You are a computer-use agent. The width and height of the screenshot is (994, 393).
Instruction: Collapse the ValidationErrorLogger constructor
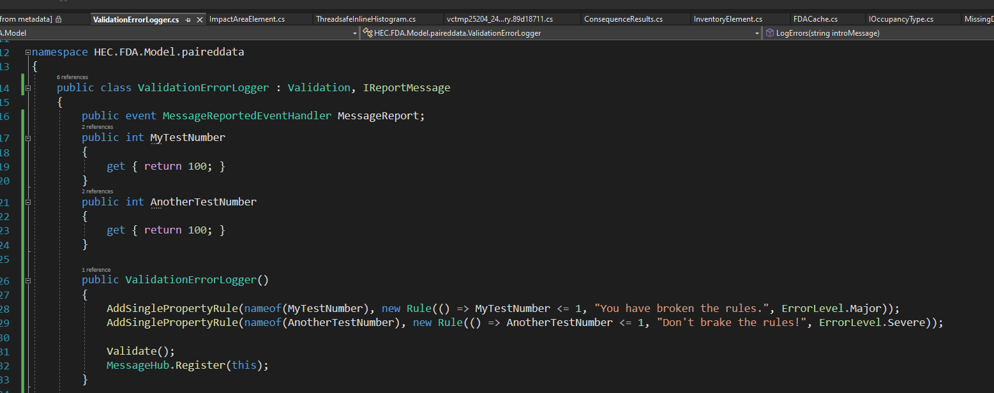[27, 281]
